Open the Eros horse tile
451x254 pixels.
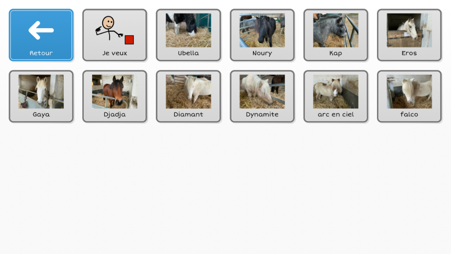(409, 35)
